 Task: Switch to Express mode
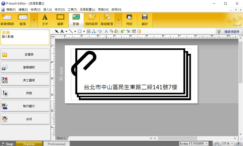(29, 144)
